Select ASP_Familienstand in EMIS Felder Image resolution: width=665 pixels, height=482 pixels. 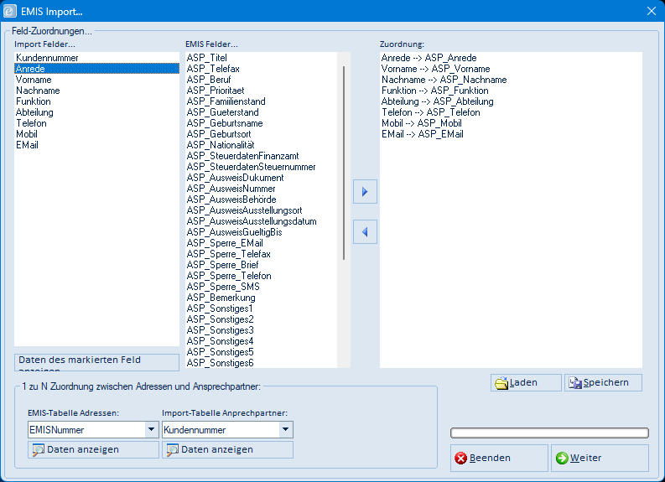pyautogui.click(x=262, y=101)
